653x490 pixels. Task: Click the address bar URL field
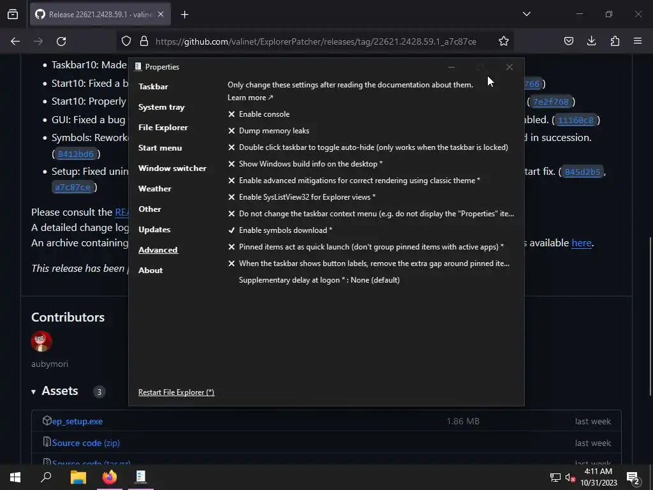pos(316,41)
